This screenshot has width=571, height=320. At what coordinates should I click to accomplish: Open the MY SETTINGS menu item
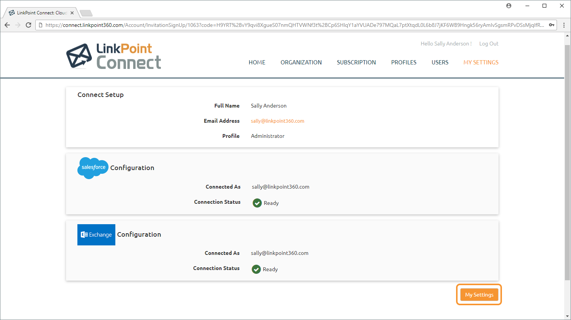(481, 62)
